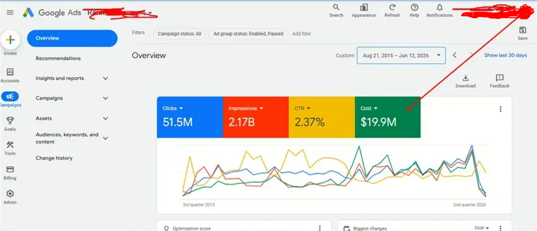Select the Recommendations menu item

58,59
